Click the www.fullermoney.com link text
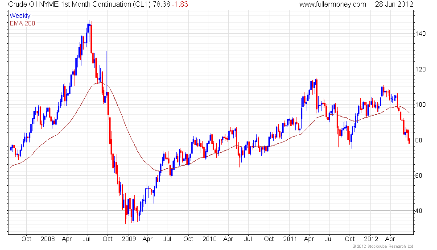This screenshot has width=437, height=250. pos(333,4)
